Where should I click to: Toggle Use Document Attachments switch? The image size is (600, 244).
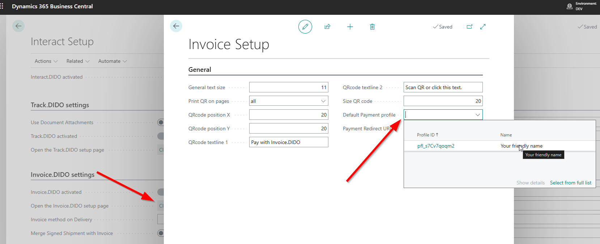[161, 122]
